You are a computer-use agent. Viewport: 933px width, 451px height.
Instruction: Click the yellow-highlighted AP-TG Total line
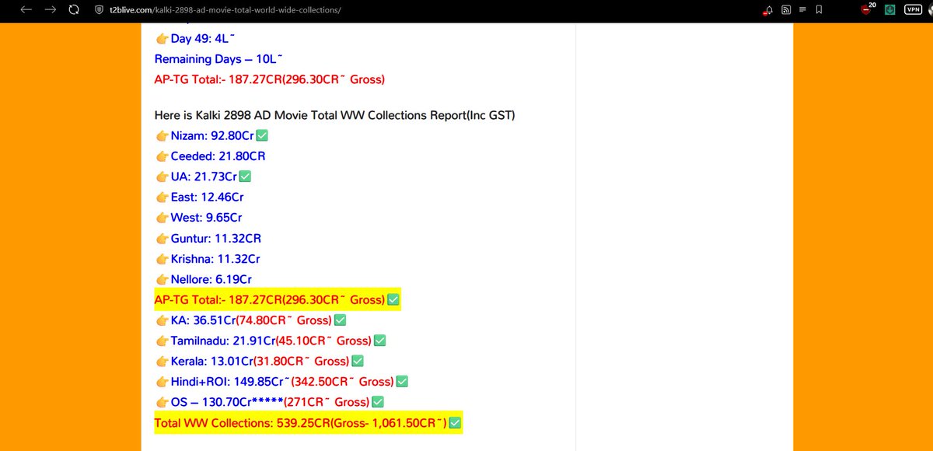coord(277,299)
